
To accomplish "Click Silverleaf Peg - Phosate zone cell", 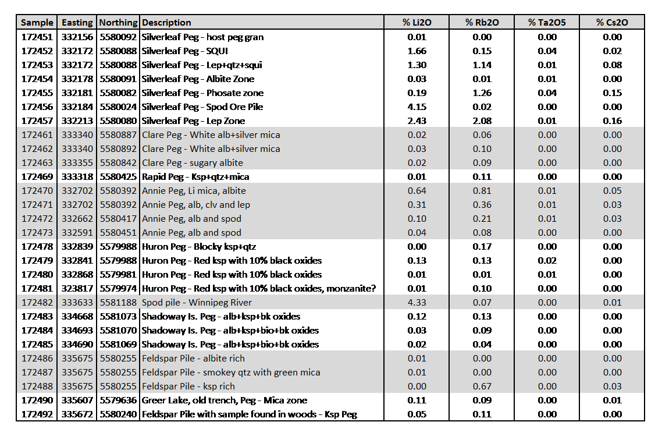I will (x=202, y=93).
